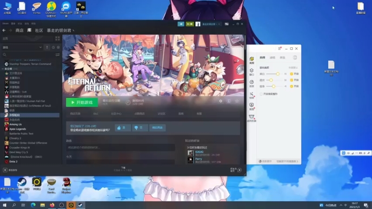Adjust the 磨皮 smoothing slider
The height and width of the screenshot is (209, 372).
271,80
